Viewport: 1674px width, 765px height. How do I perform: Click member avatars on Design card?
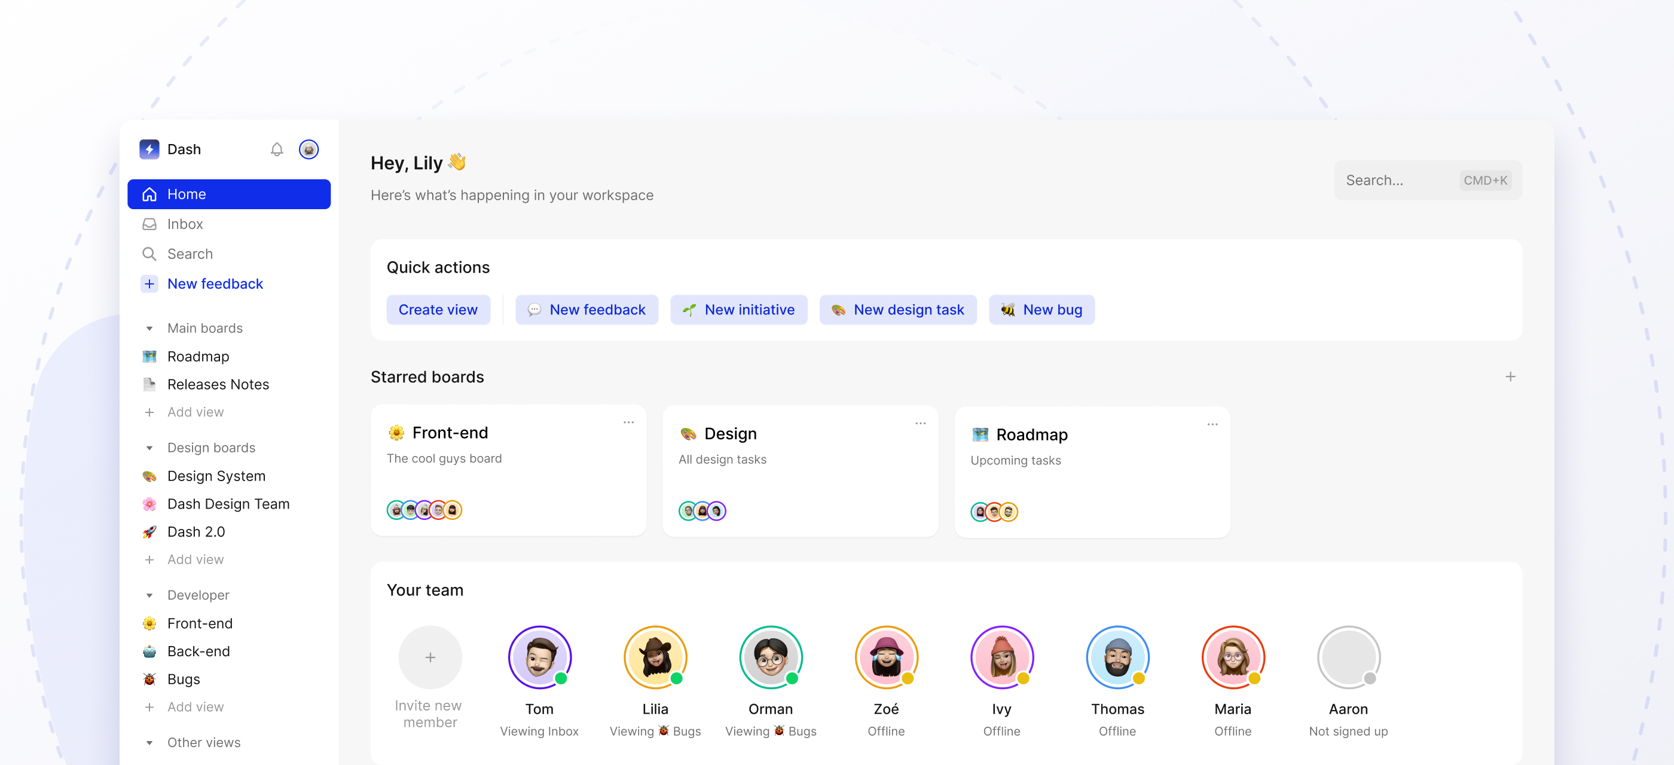click(x=702, y=511)
